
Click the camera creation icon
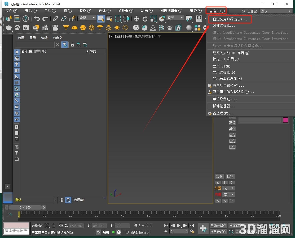click(55, 28)
